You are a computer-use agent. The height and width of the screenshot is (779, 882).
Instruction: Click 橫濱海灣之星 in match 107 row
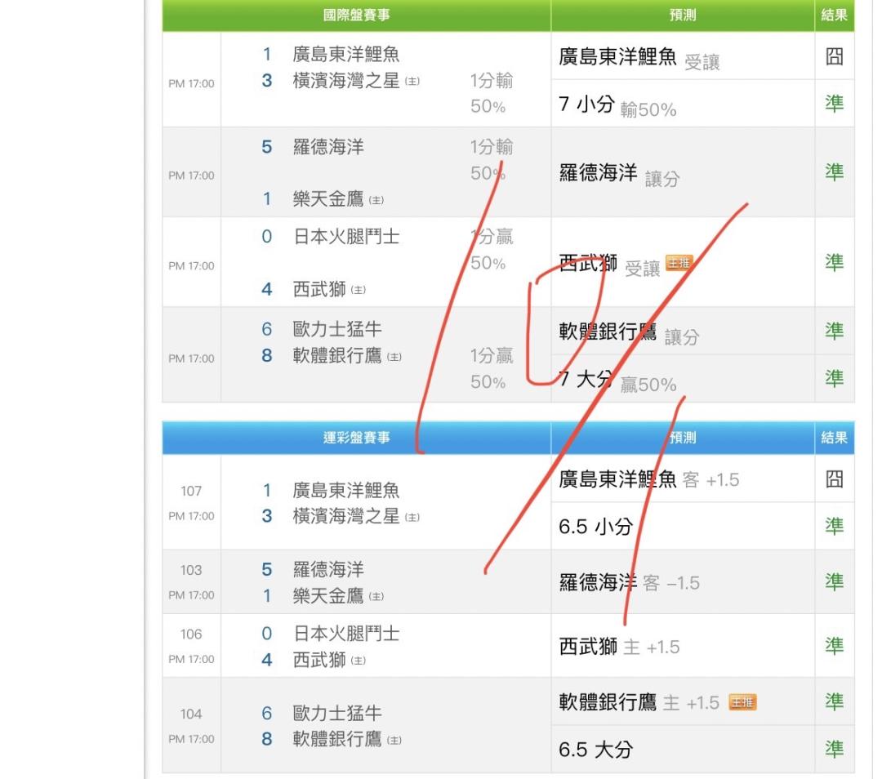click(x=346, y=516)
